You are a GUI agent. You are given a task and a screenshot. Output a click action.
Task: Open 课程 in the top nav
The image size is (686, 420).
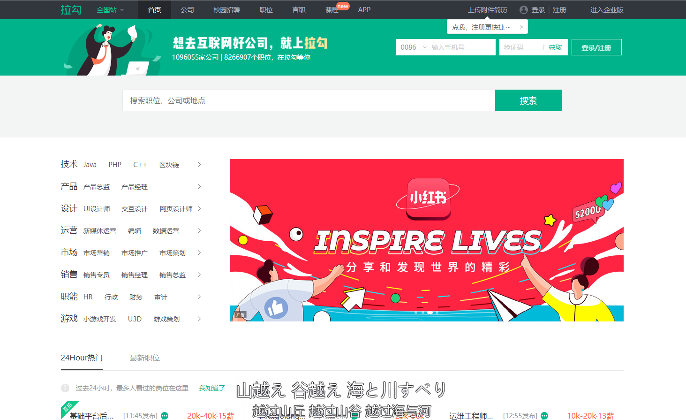(x=332, y=10)
